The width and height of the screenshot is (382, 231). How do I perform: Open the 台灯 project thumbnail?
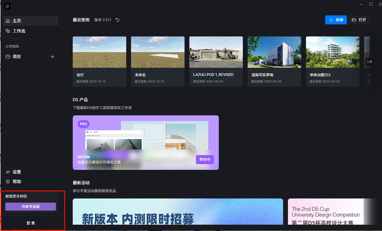99,52
